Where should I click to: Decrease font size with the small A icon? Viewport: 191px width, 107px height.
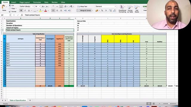click(47, 7)
